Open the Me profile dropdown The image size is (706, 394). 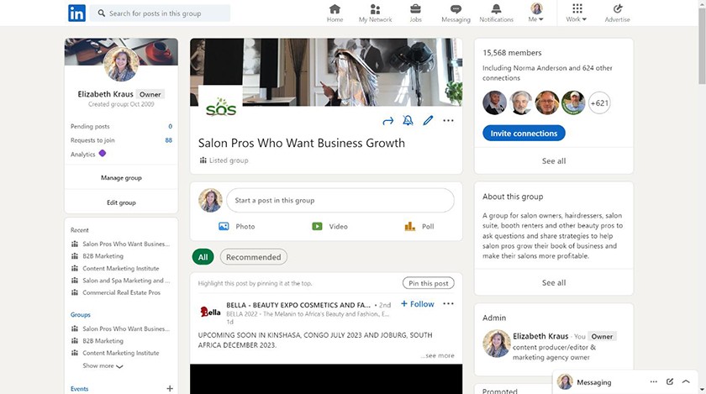click(x=536, y=13)
